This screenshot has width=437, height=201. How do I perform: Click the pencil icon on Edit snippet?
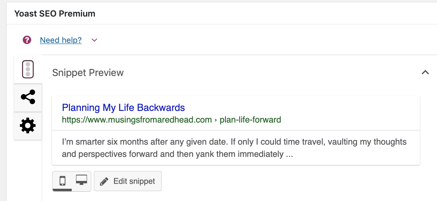pos(104,181)
